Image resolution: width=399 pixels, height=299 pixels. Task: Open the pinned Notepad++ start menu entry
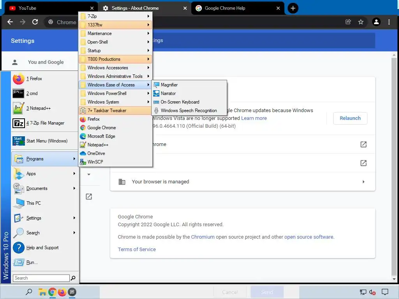45,108
